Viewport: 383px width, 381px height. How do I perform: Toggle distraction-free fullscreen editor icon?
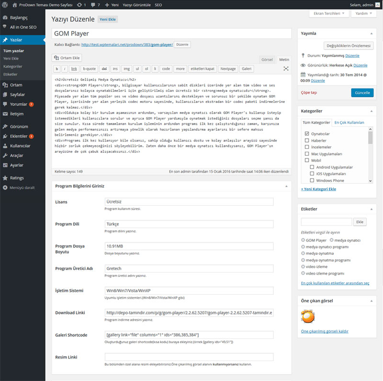(286, 68)
